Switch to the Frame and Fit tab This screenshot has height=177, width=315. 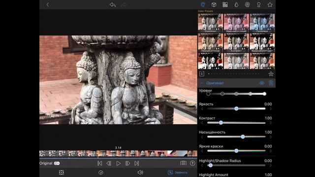(x=62, y=173)
